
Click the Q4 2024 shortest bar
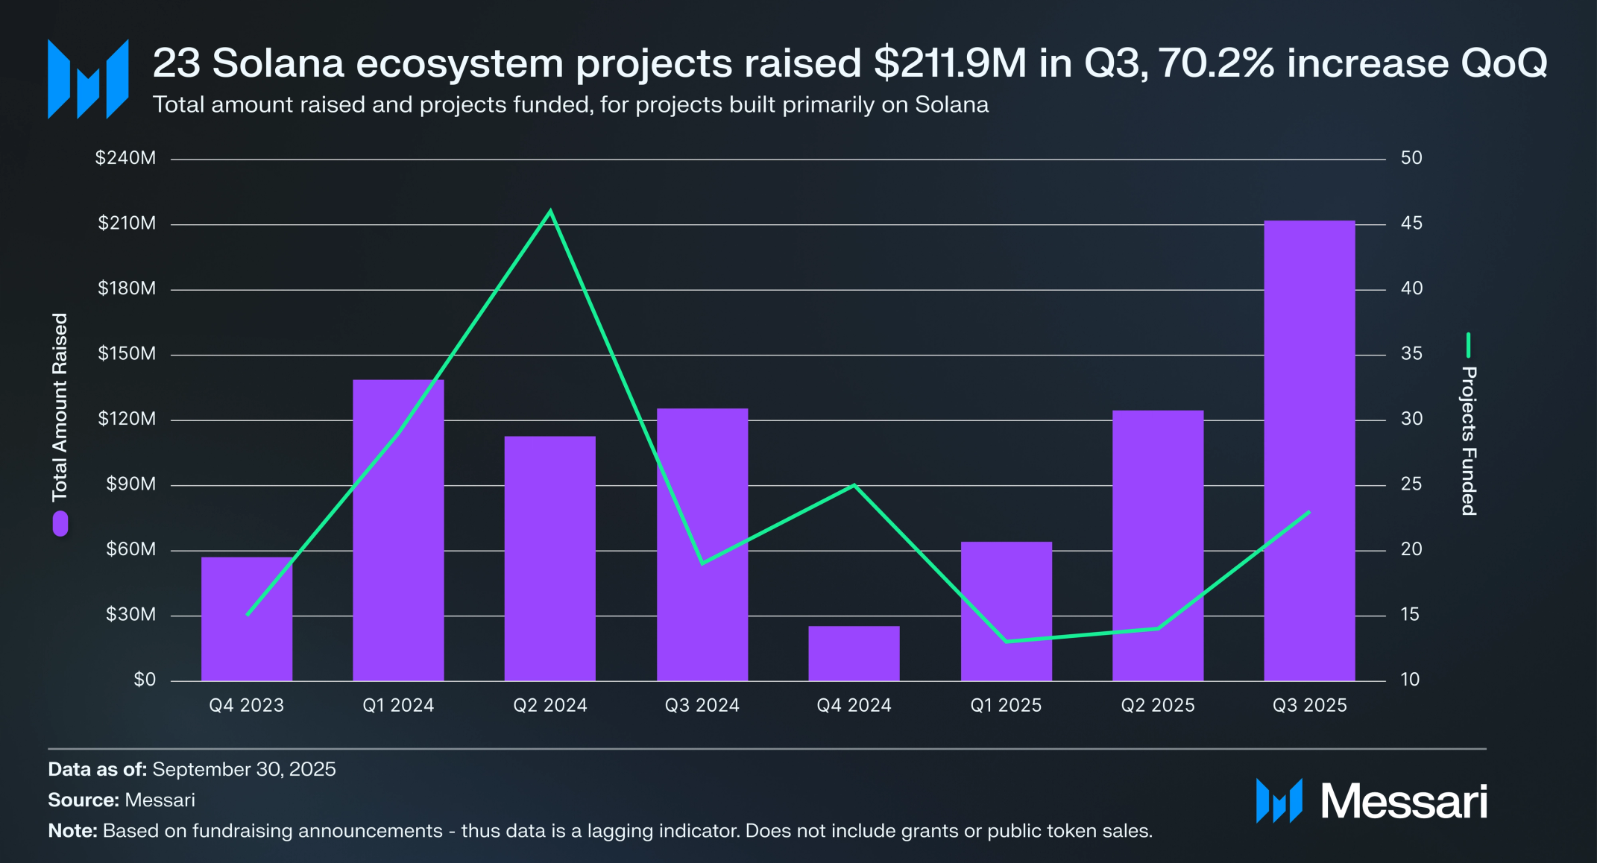[x=854, y=653]
